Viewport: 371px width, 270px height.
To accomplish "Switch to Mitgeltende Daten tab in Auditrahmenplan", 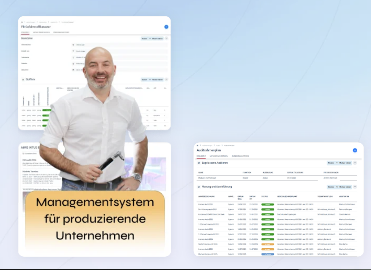I will (x=219, y=156).
